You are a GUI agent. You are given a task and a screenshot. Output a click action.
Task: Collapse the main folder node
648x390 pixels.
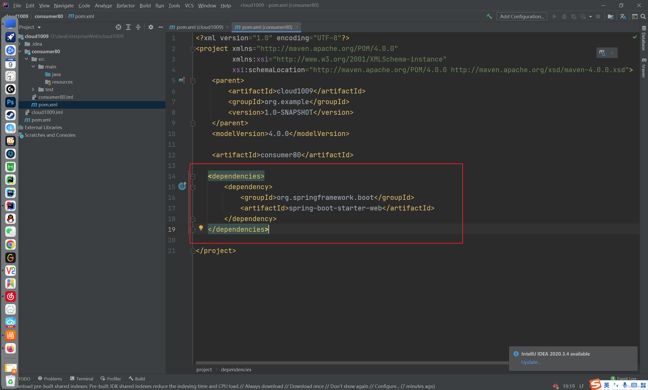tap(33, 67)
